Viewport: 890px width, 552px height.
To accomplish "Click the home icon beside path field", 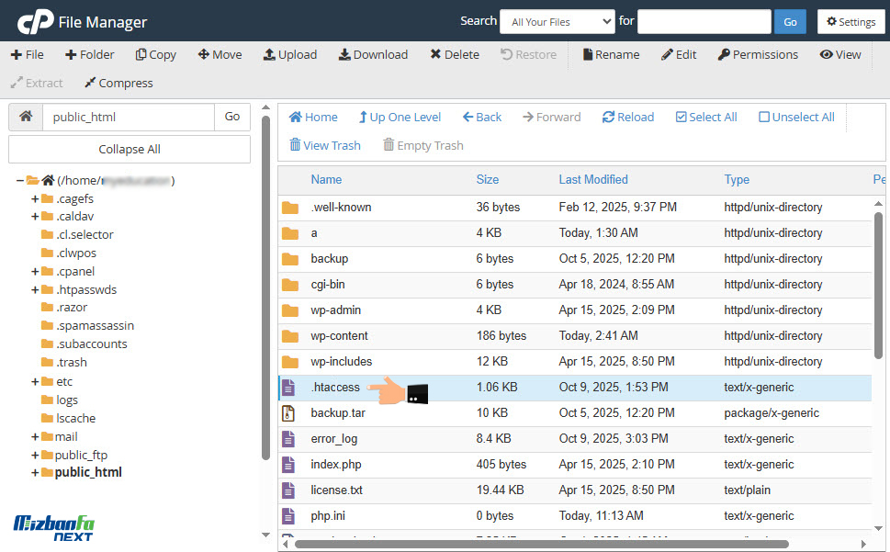I will 26,117.
